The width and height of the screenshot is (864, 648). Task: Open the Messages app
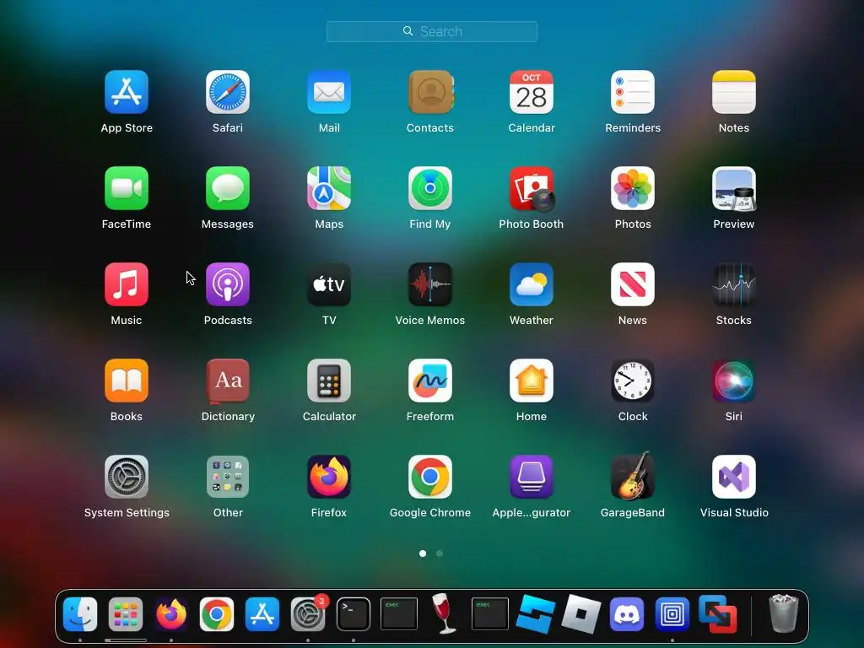(x=228, y=188)
